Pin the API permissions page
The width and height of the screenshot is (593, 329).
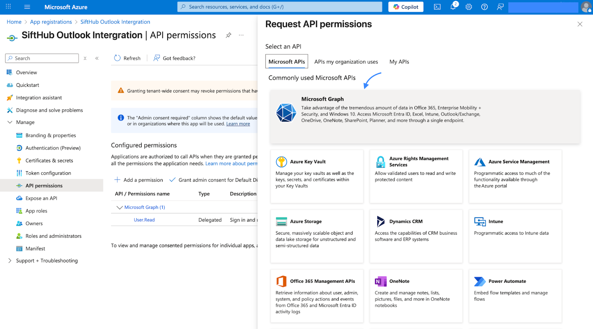pos(229,35)
